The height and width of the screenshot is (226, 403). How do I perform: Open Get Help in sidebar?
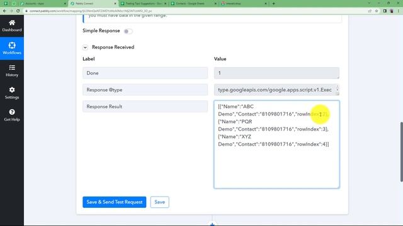(x=12, y=115)
